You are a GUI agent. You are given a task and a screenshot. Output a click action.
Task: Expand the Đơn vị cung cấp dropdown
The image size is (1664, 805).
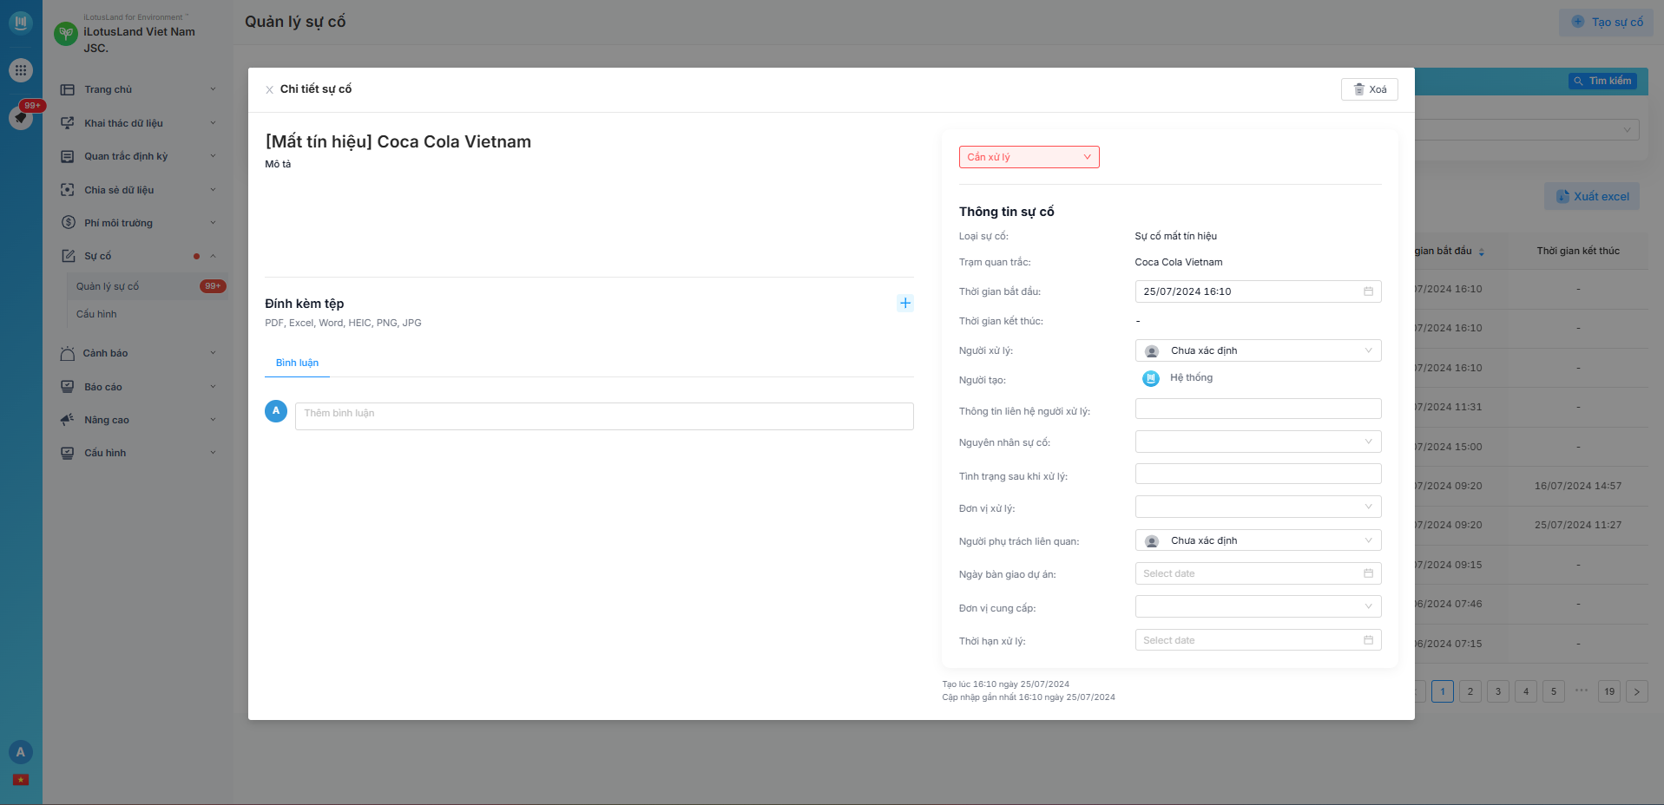(x=1258, y=606)
